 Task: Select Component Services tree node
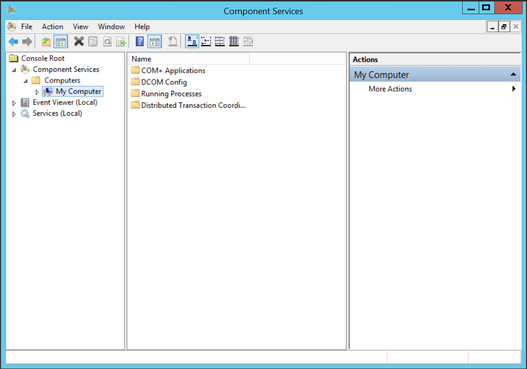click(66, 69)
